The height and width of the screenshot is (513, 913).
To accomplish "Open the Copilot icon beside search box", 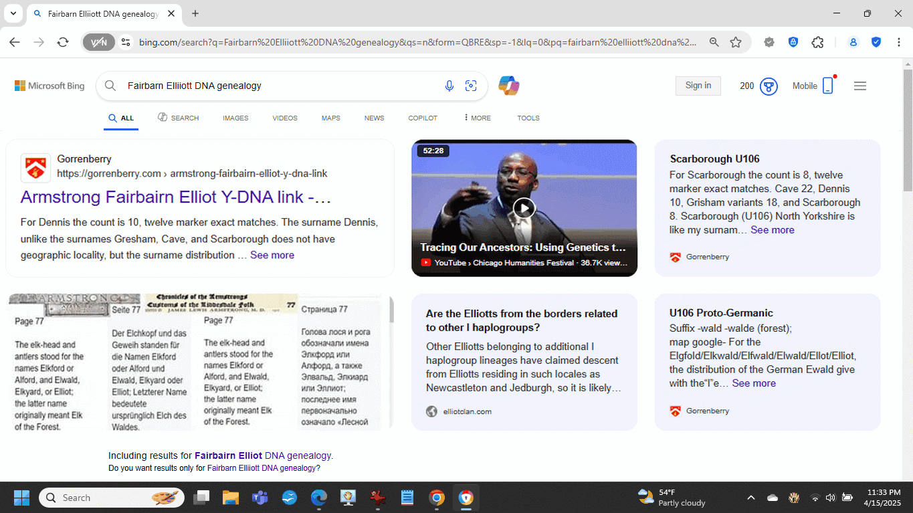I will [x=508, y=86].
